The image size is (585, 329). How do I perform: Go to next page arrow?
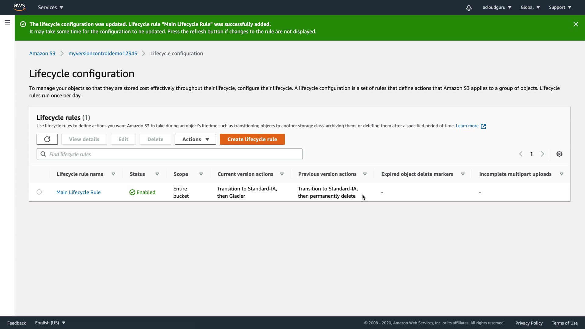pos(542,154)
